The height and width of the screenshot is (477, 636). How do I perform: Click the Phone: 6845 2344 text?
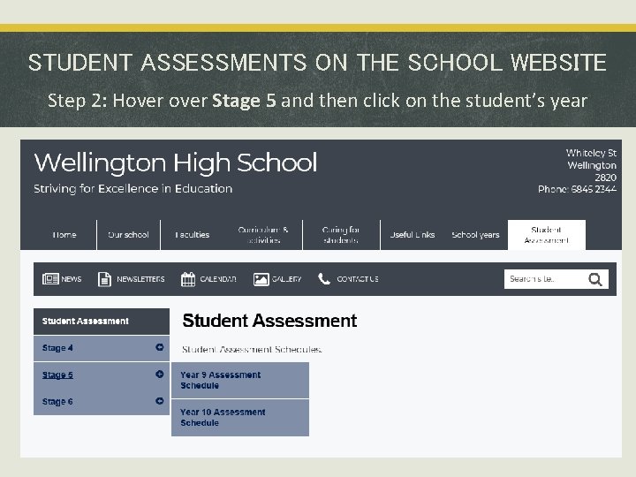[x=577, y=189]
